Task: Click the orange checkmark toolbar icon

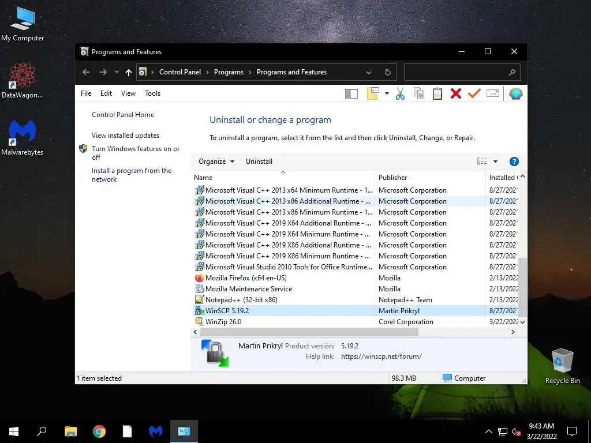Action: (474, 93)
